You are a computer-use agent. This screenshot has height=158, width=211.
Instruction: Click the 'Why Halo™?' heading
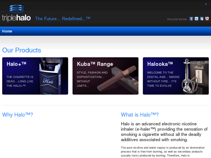17,115
